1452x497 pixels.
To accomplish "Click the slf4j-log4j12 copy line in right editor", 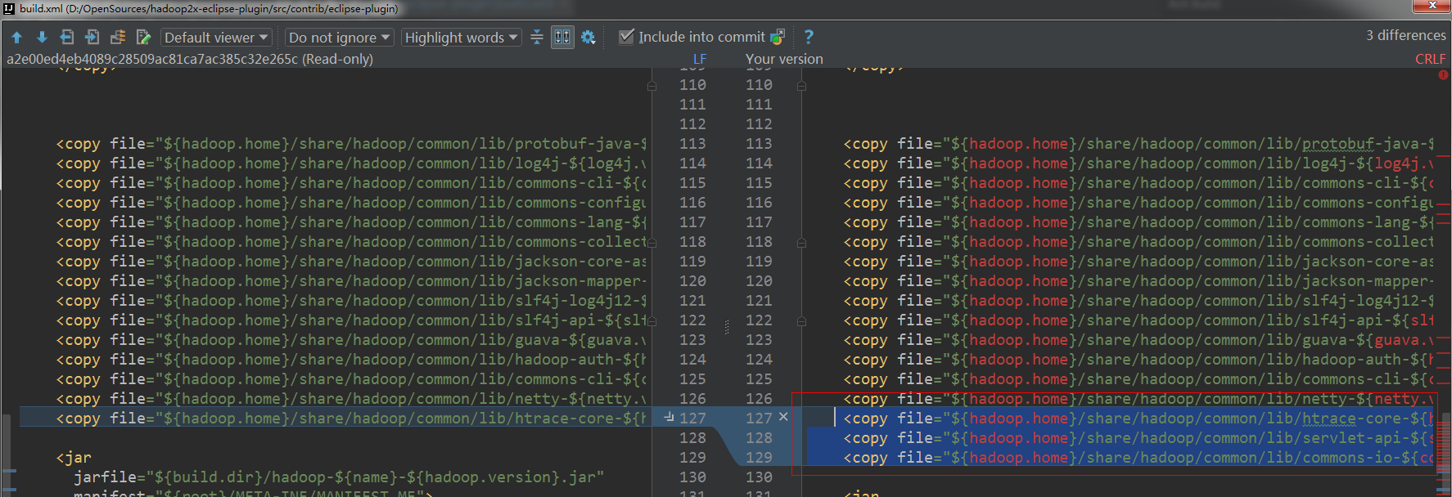I will pyautogui.click(x=1139, y=301).
